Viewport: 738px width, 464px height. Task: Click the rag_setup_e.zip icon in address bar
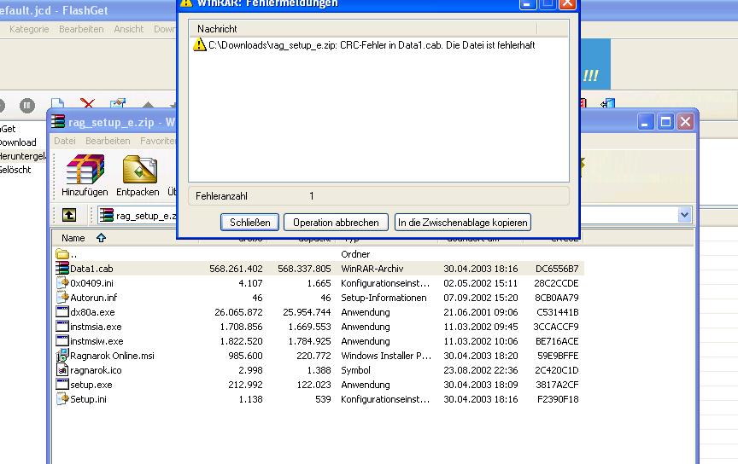point(107,215)
